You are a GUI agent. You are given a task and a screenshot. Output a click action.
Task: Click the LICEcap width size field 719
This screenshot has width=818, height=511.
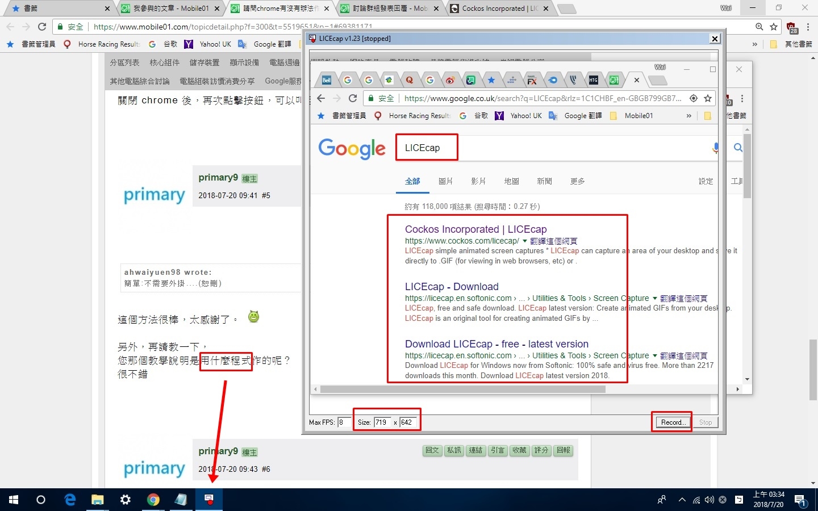point(382,422)
